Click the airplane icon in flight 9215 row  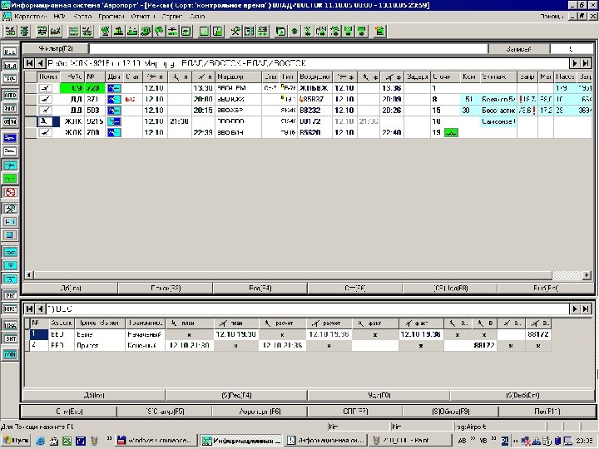pyautogui.click(x=45, y=121)
